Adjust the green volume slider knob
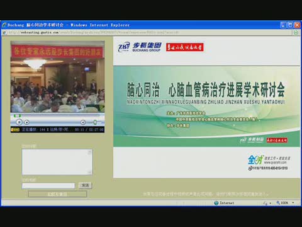Image resolution: width=302 pixels, height=227 pixels. 95,122
